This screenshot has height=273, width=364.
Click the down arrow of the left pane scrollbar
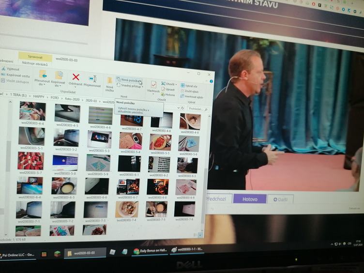click(x=6, y=234)
